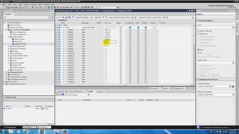Click Load start values as actual values
Screen dimensions: 239x134
point(150,17)
